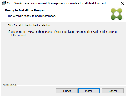Click the word 'Back' in instructions paragraph
Viewport: 127px width, 96px height.
tap(96, 32)
